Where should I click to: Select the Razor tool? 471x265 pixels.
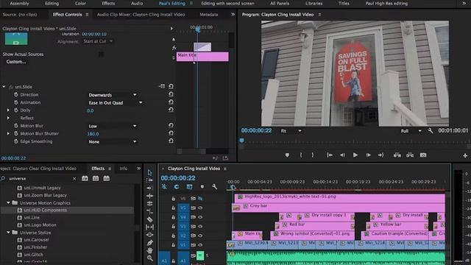(149, 219)
